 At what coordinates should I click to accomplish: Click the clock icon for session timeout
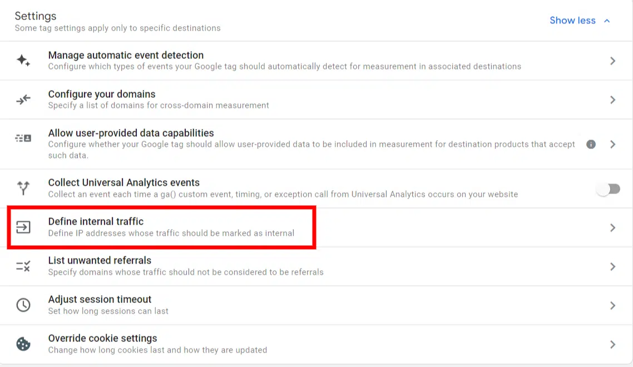23,305
